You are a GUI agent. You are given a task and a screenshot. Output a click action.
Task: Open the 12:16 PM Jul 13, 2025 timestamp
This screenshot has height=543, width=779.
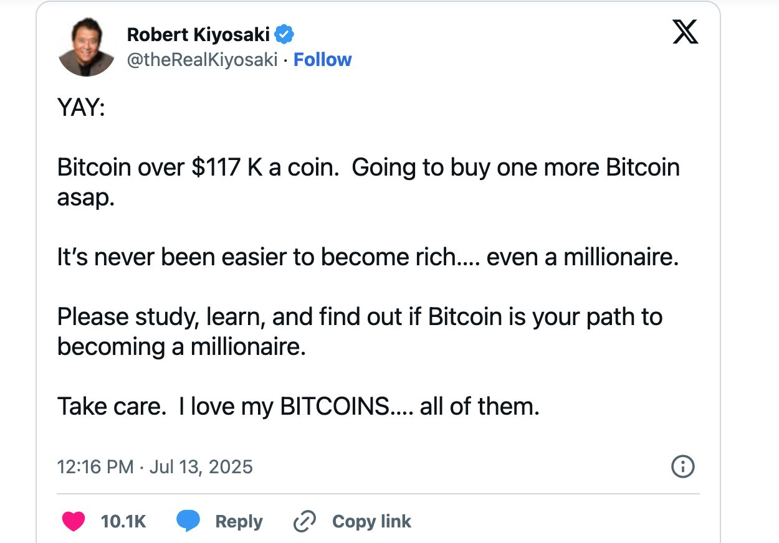[x=155, y=466]
